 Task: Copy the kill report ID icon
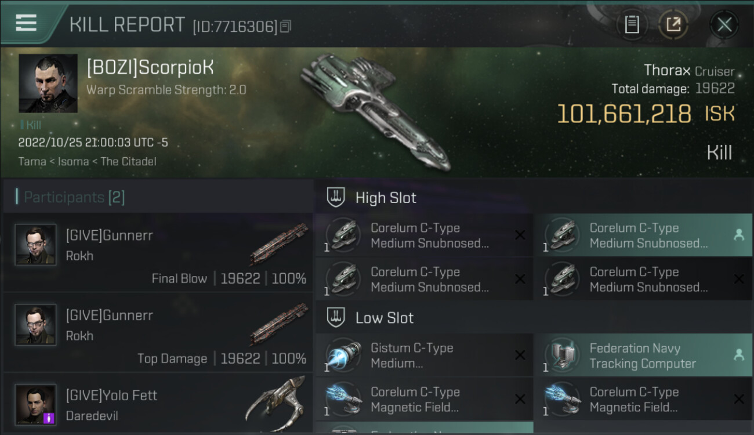click(285, 26)
